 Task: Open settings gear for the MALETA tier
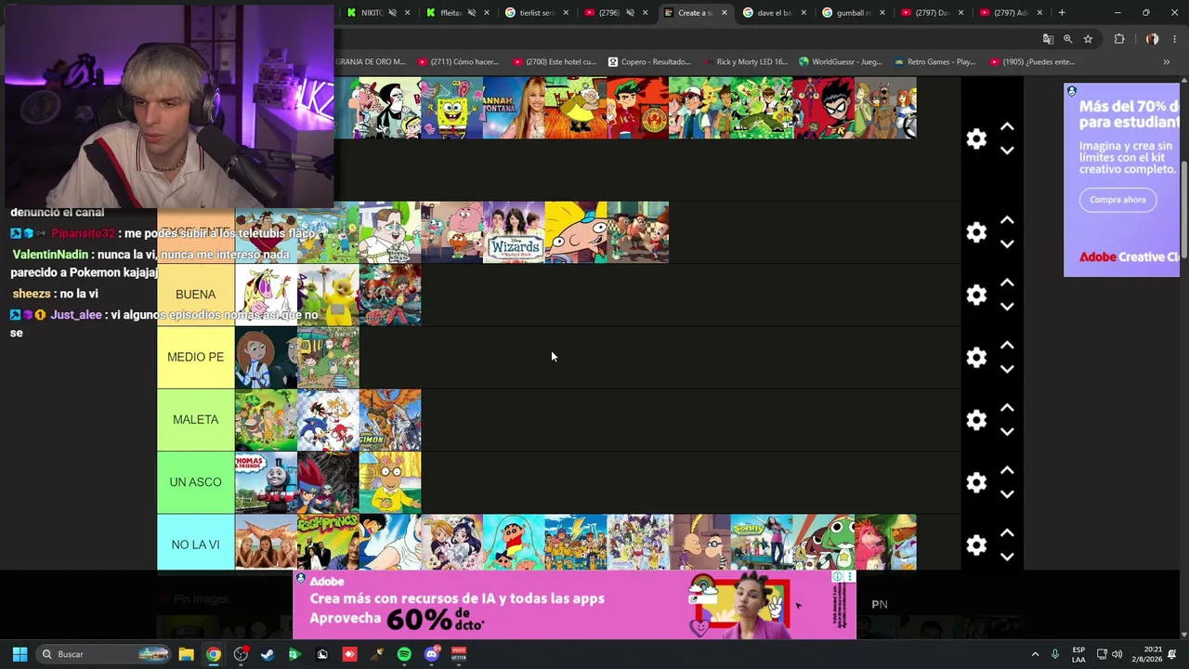click(976, 420)
